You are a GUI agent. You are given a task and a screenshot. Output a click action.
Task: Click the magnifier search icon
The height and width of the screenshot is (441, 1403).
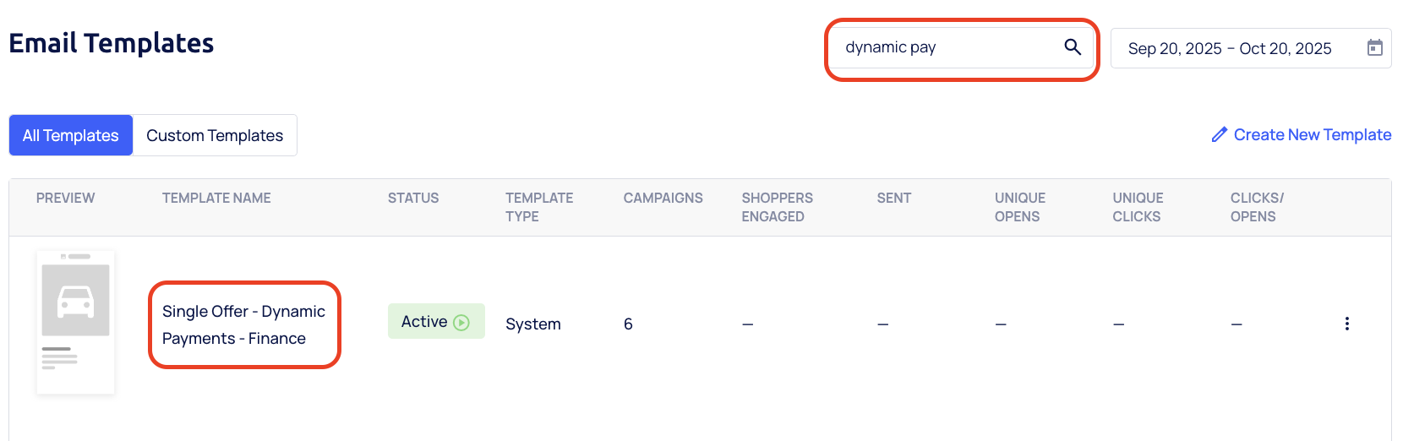1073,47
